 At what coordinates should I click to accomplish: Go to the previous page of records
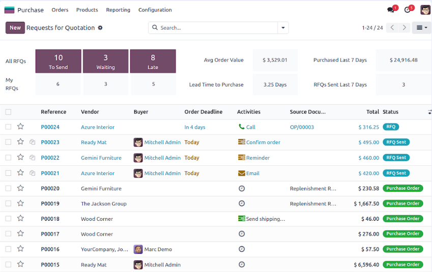click(392, 27)
